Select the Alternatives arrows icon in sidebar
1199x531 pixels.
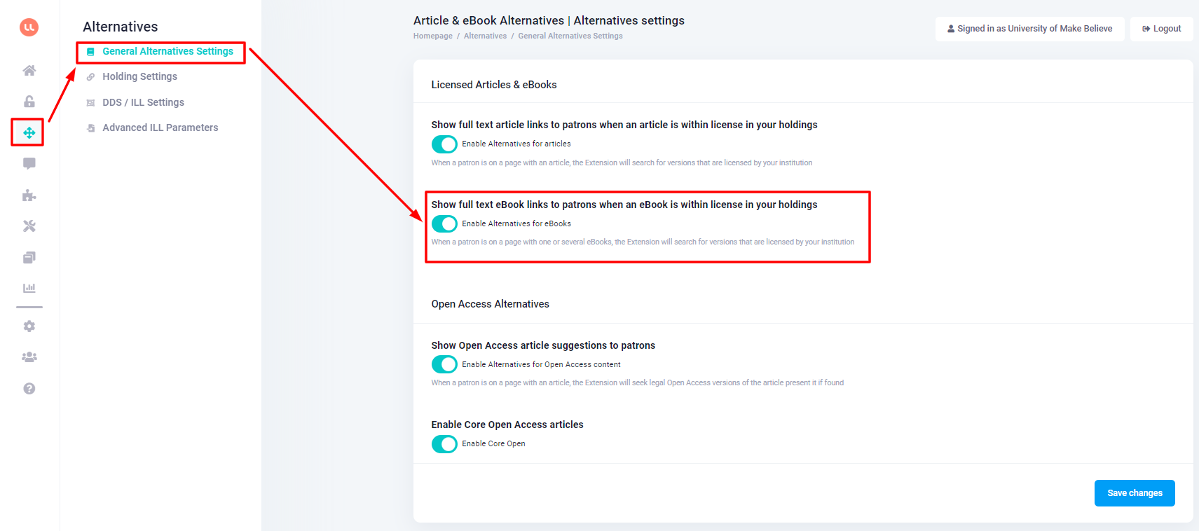[x=29, y=132]
